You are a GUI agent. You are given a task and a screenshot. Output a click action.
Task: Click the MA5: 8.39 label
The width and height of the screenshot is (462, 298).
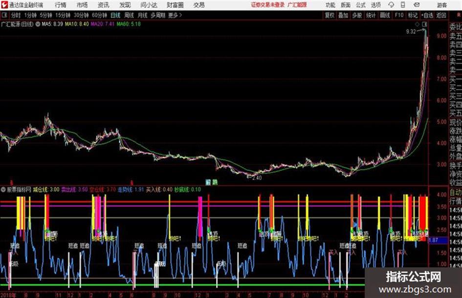click(52, 24)
